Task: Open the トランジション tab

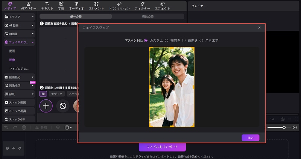Action: [119, 6]
